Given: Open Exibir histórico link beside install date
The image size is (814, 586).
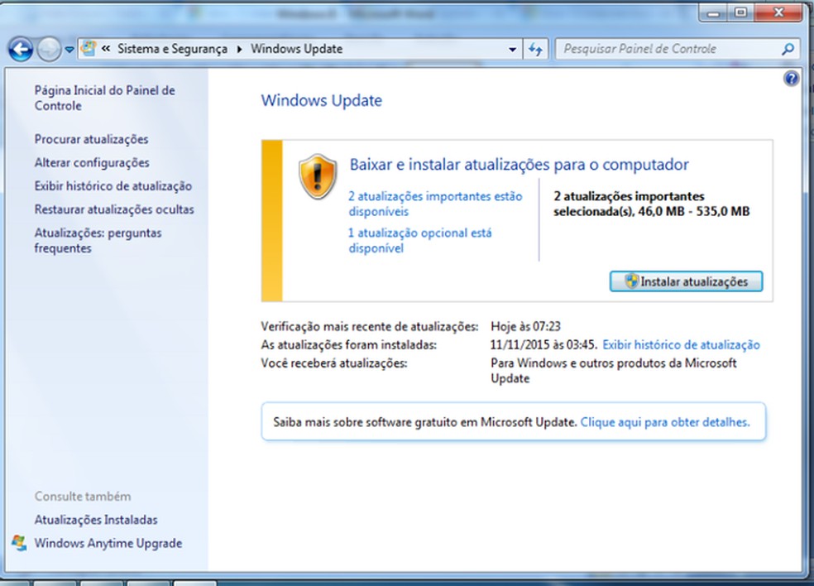Looking at the screenshot, I should pyautogui.click(x=681, y=345).
